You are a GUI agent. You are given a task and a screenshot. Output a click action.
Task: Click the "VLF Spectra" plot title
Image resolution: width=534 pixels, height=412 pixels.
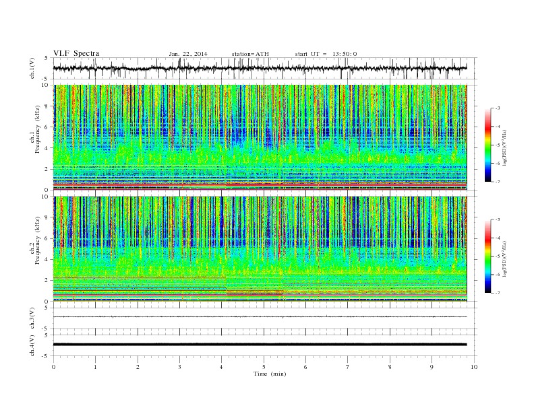[76, 53]
